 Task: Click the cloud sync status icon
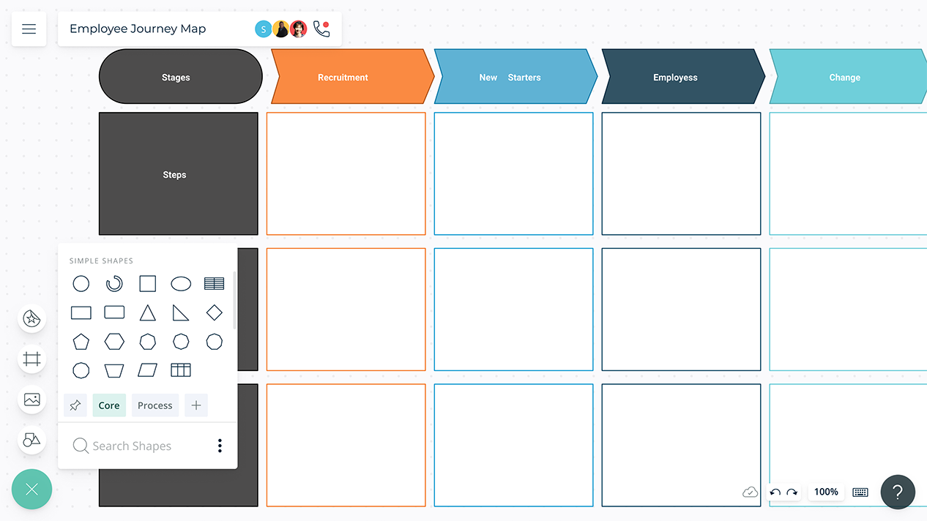click(750, 492)
